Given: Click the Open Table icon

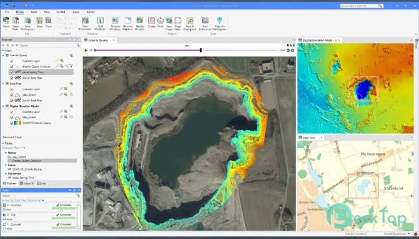Looking at the screenshot, I should (x=15, y=21).
